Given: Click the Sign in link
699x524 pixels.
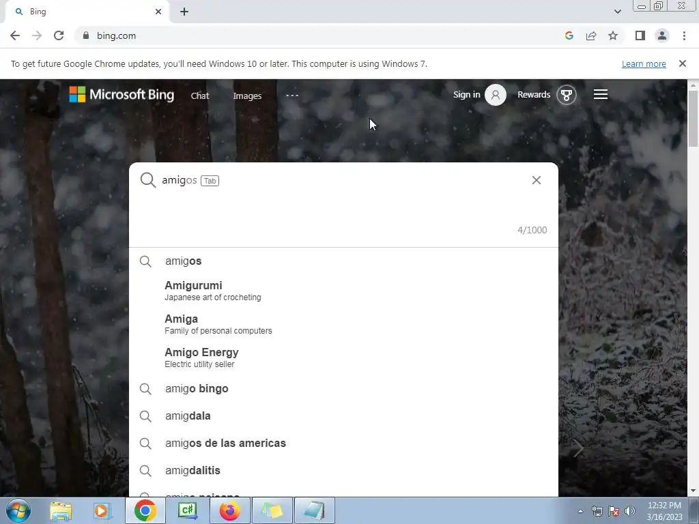Looking at the screenshot, I should click(466, 94).
